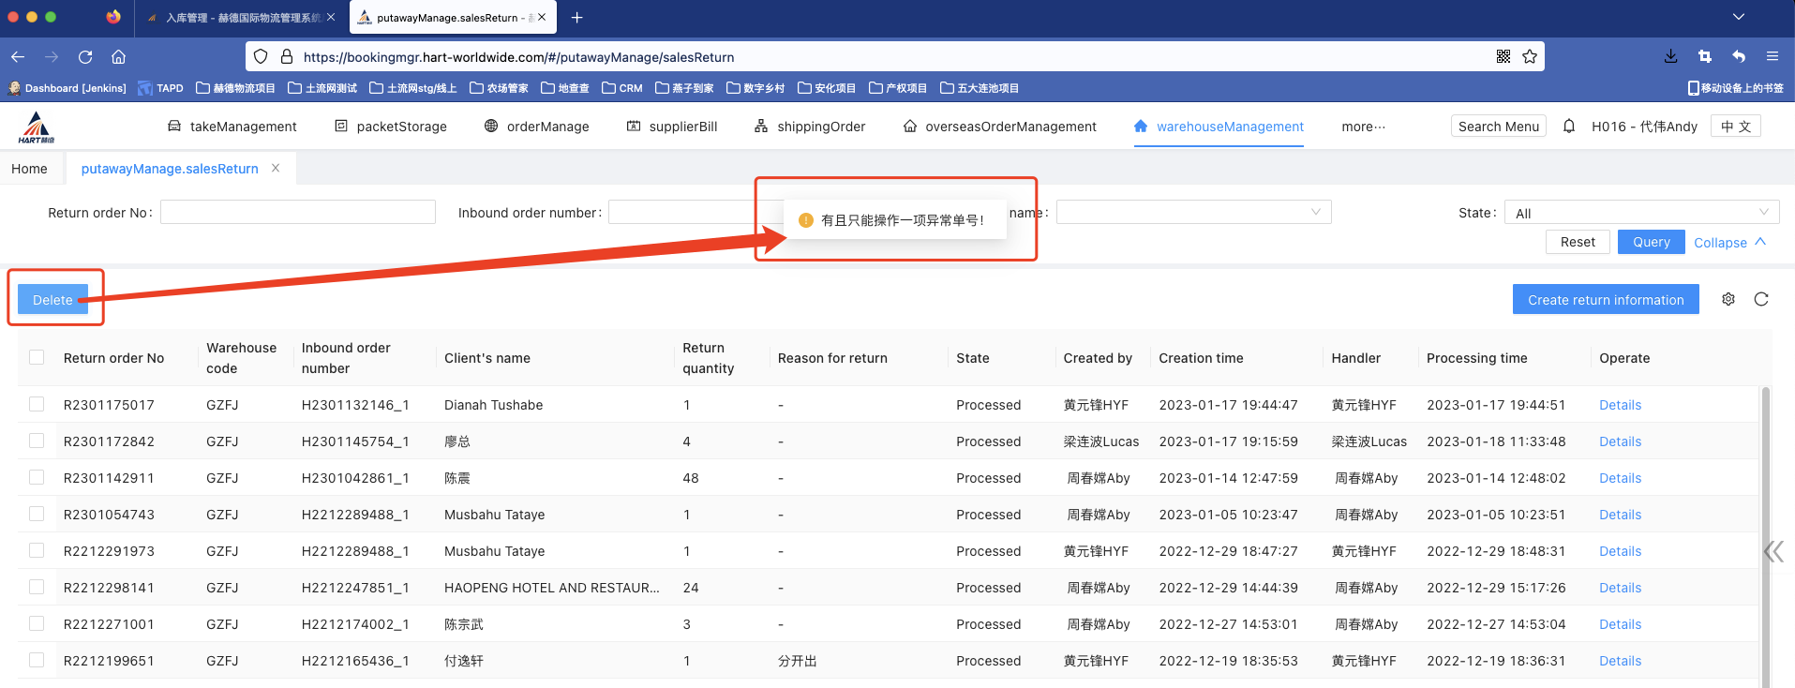Click the notification bell icon
The height and width of the screenshot is (688, 1795).
(1569, 126)
